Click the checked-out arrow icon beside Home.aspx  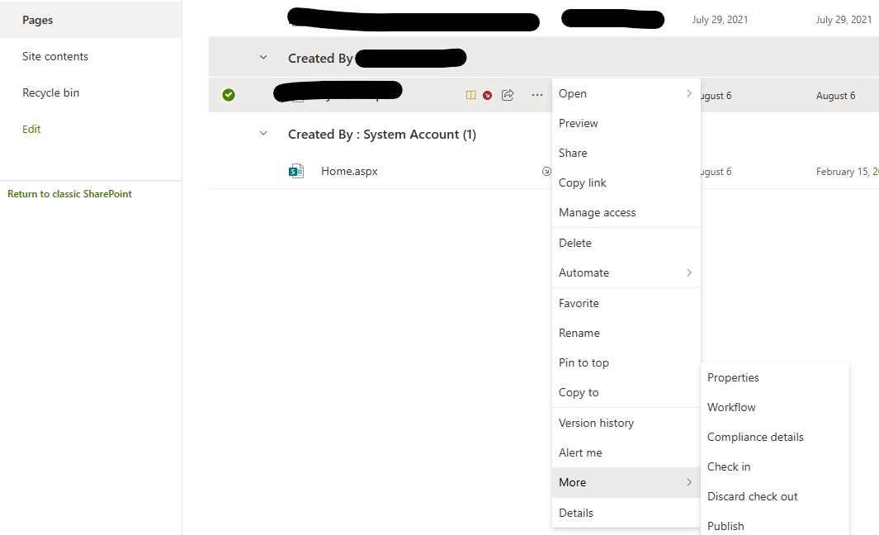pyautogui.click(x=546, y=171)
